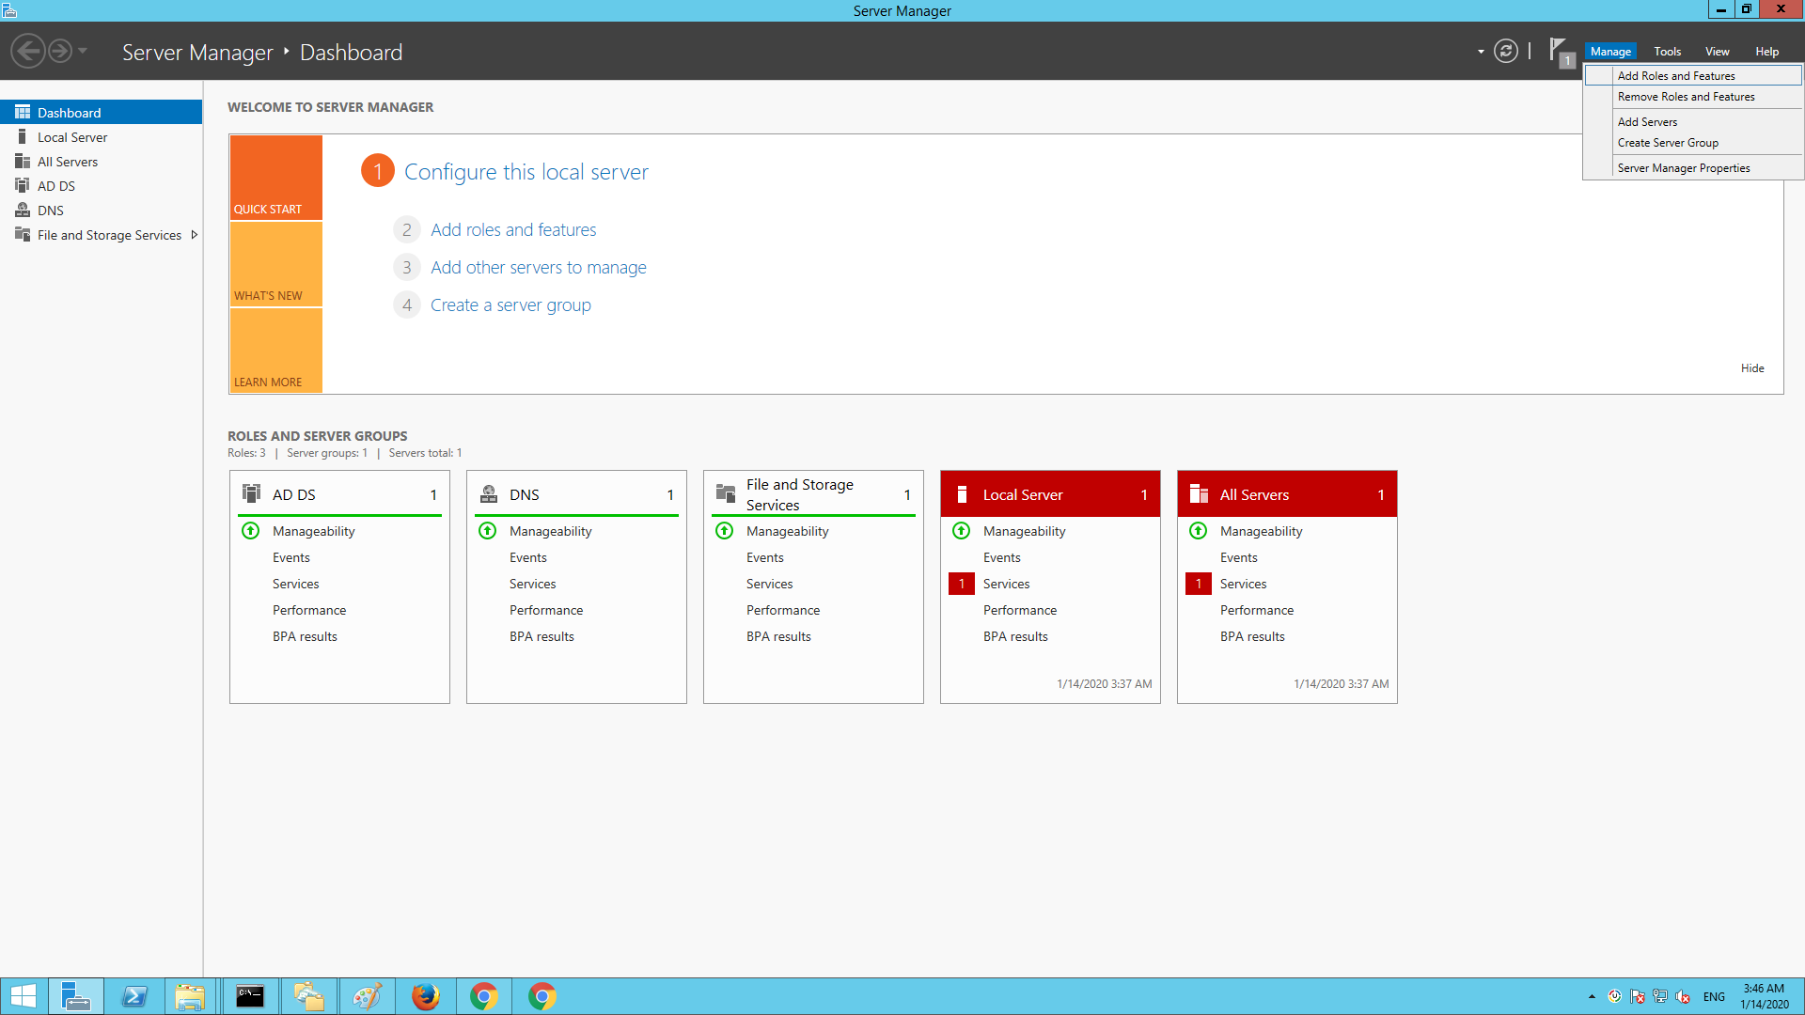Image resolution: width=1805 pixels, height=1015 pixels.
Task: Click the red Services alert badge in Local Server
Action: 961,584
